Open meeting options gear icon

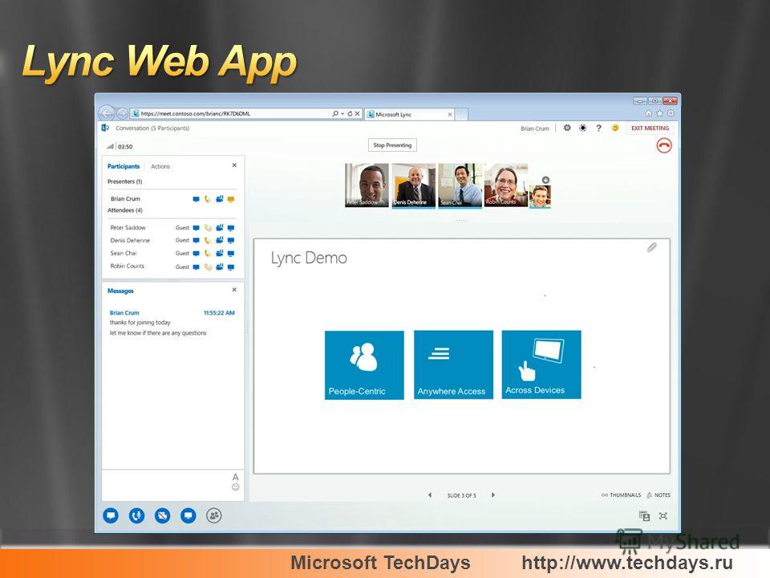567,128
